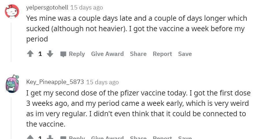Report yelpersgotohell's comment
The image size is (258, 139).
[162, 54]
